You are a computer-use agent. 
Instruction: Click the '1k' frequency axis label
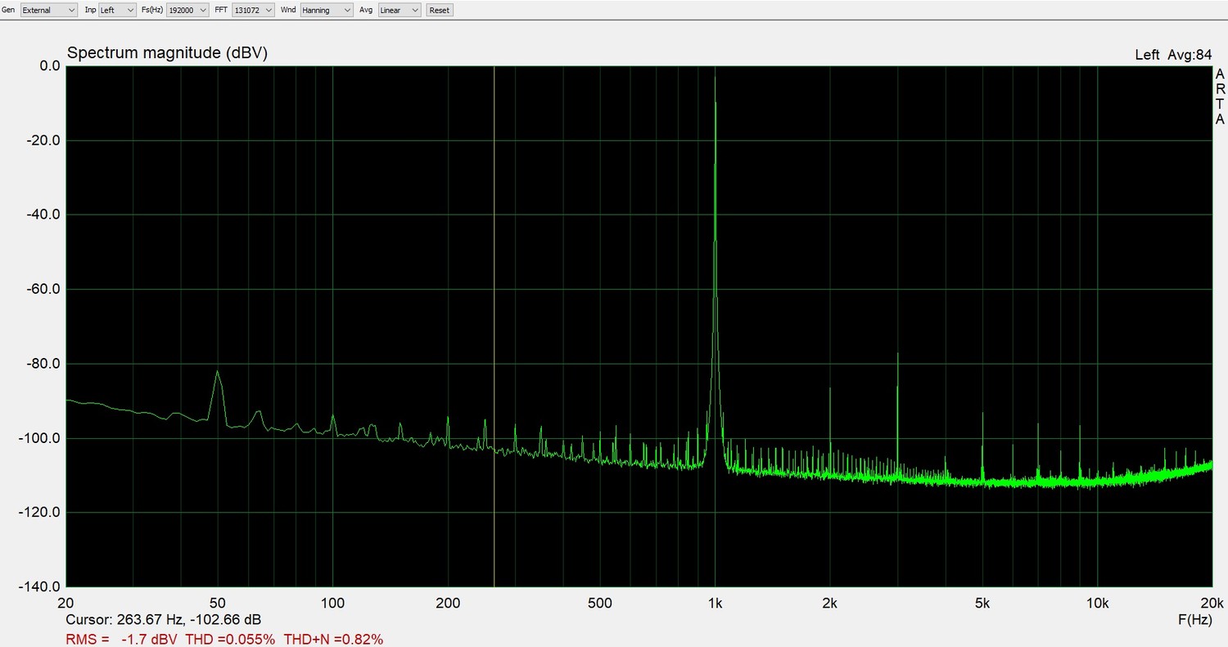pyautogui.click(x=716, y=604)
